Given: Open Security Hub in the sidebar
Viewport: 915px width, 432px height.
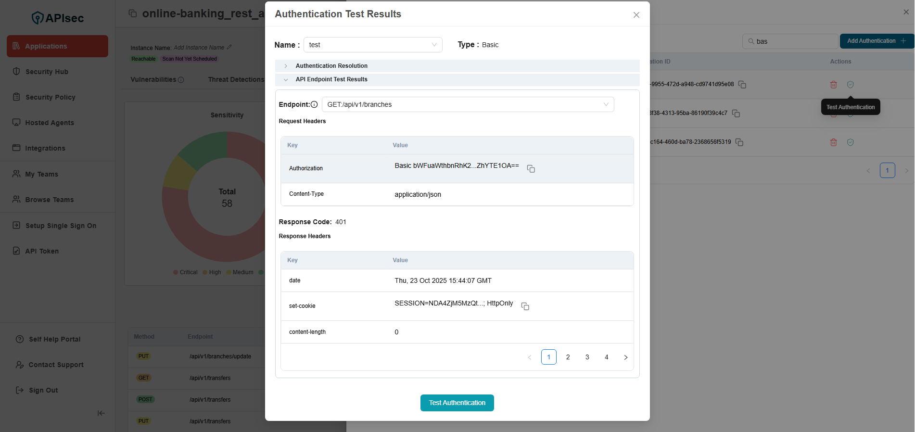Looking at the screenshot, I should click(x=47, y=72).
